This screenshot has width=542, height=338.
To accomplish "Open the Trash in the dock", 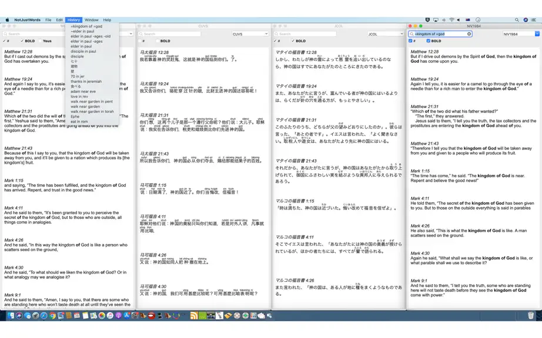I will point(531,315).
